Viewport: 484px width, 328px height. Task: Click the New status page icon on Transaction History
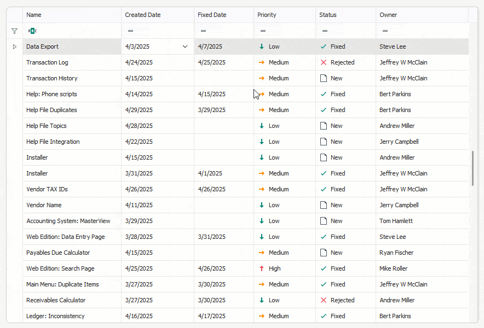pos(322,78)
